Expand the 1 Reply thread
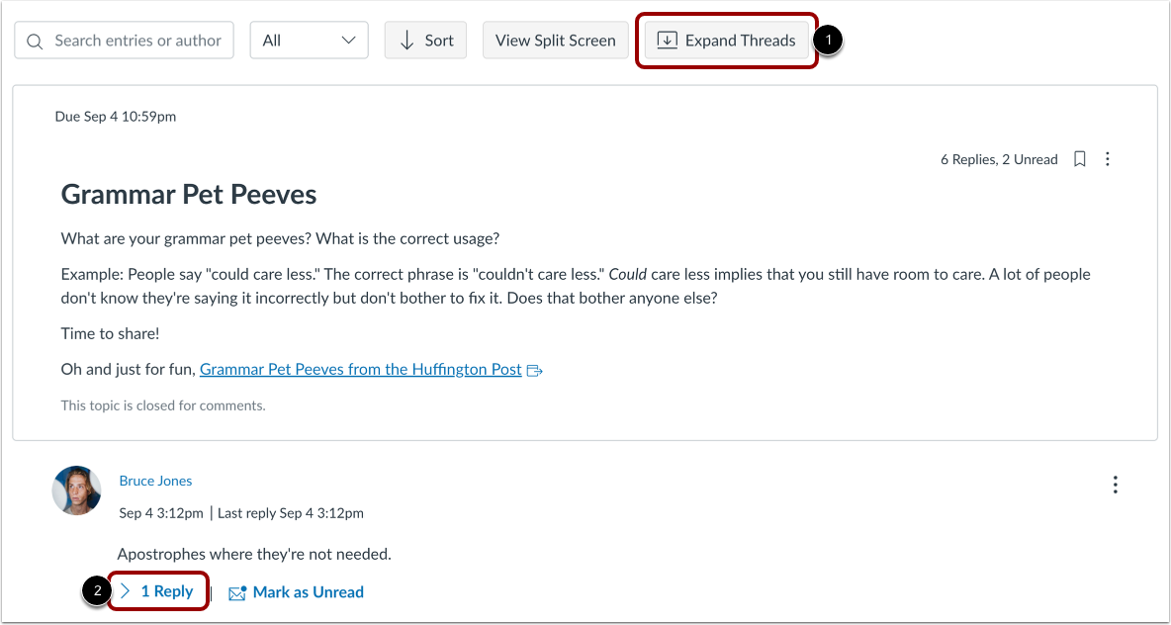1171x625 pixels. (158, 590)
